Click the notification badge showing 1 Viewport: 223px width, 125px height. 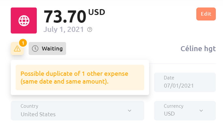coord(23,43)
